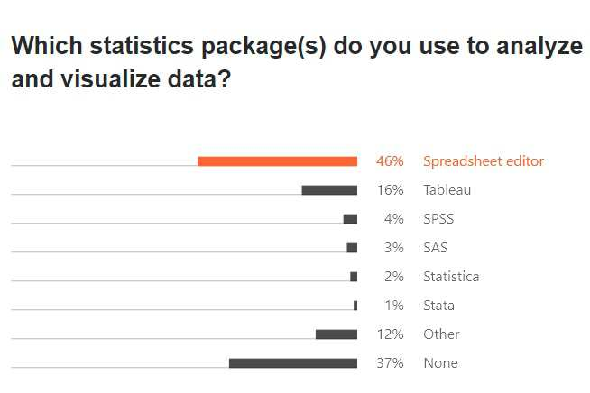Click the SPSS bar
This screenshot has width=590, height=393.
[350, 219]
